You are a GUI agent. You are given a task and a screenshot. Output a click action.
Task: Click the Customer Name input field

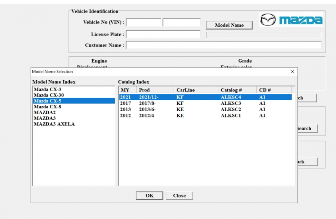click(224, 45)
